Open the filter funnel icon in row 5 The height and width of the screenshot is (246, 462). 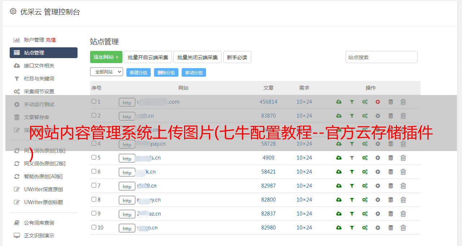coord(352,158)
